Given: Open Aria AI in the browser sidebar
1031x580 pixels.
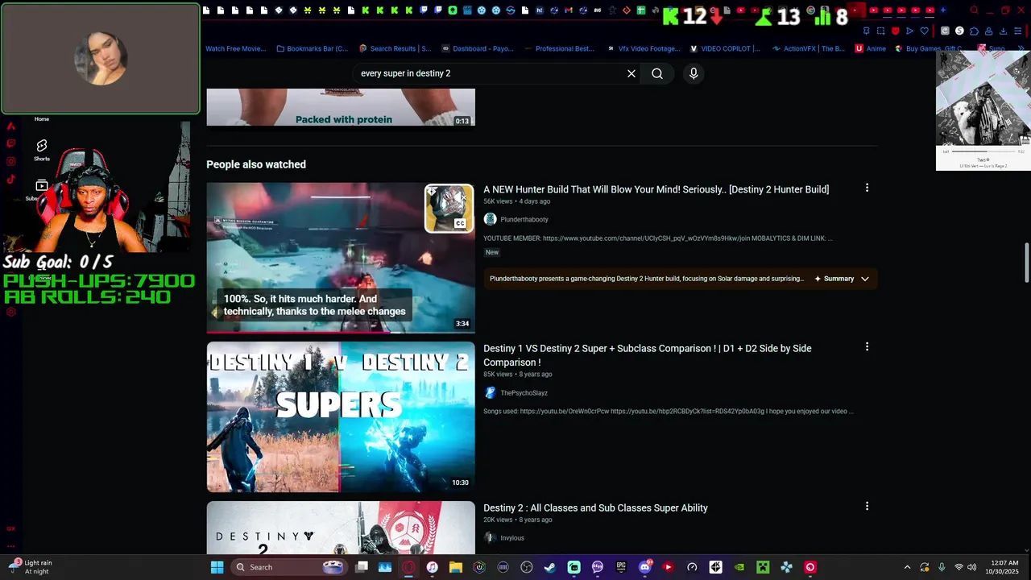Looking at the screenshot, I should click(11, 126).
